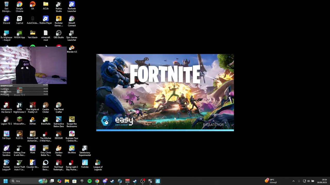Select the Geri Dönüşüm recycle bin icon
The height and width of the screenshot is (185, 330).
tap(6, 7)
